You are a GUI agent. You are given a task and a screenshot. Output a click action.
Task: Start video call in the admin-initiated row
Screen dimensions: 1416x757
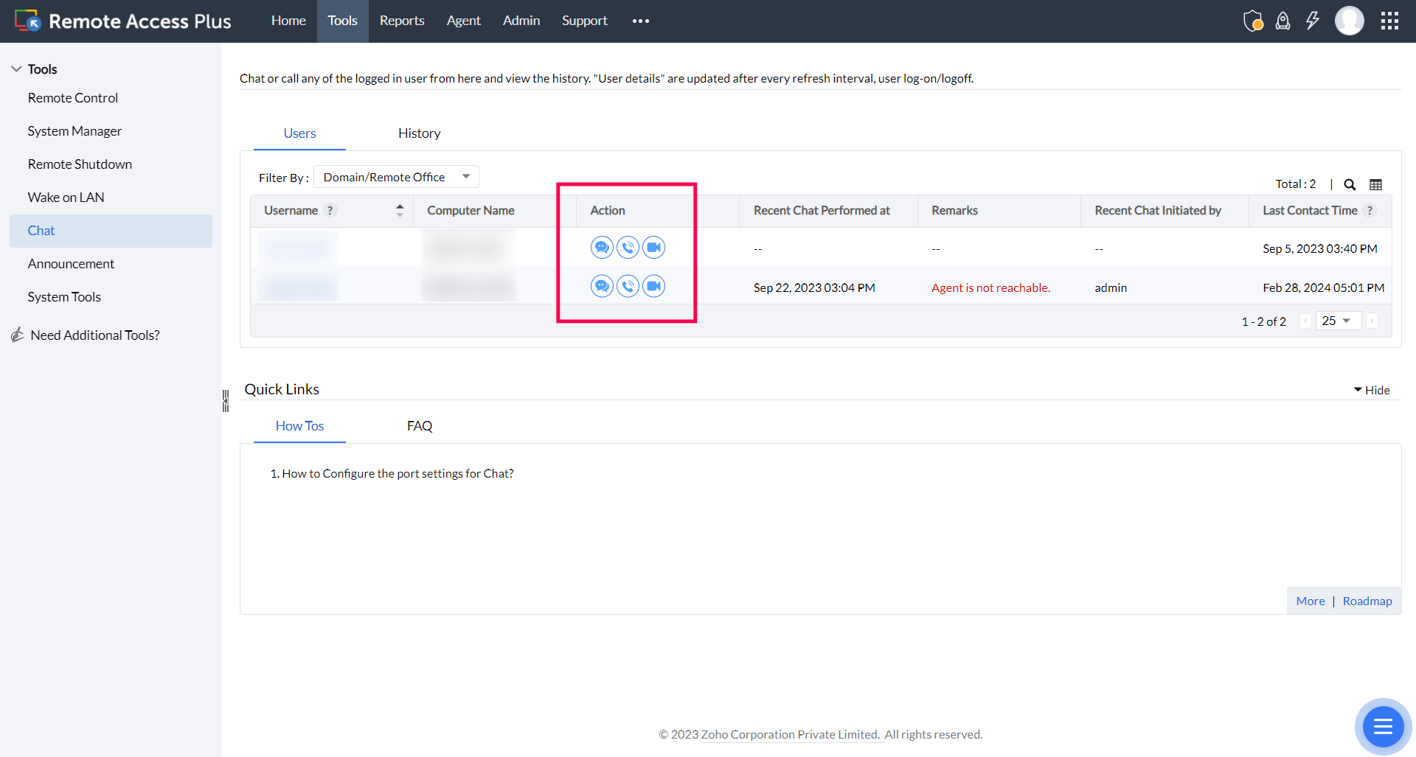click(x=653, y=286)
